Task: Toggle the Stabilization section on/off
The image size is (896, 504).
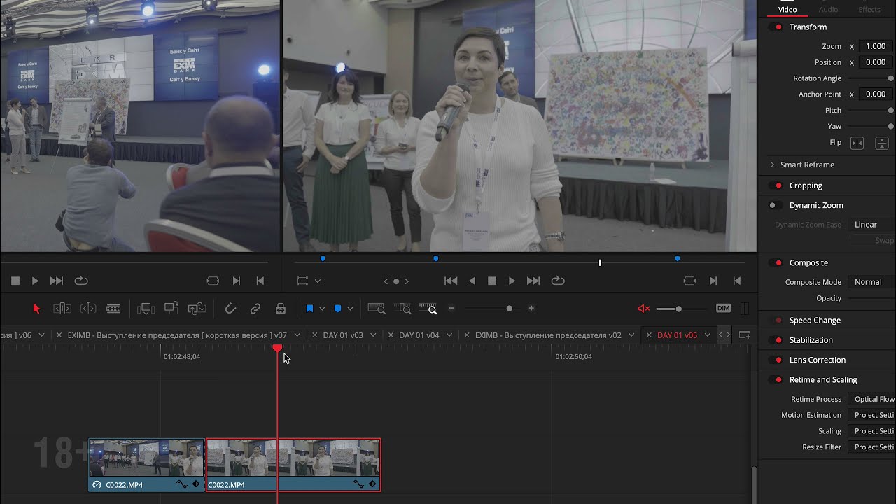Action: 776,340
